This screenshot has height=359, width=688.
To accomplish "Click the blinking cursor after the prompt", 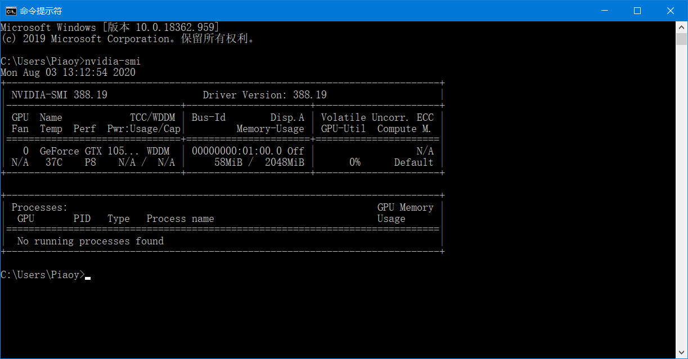I will pyautogui.click(x=87, y=276).
